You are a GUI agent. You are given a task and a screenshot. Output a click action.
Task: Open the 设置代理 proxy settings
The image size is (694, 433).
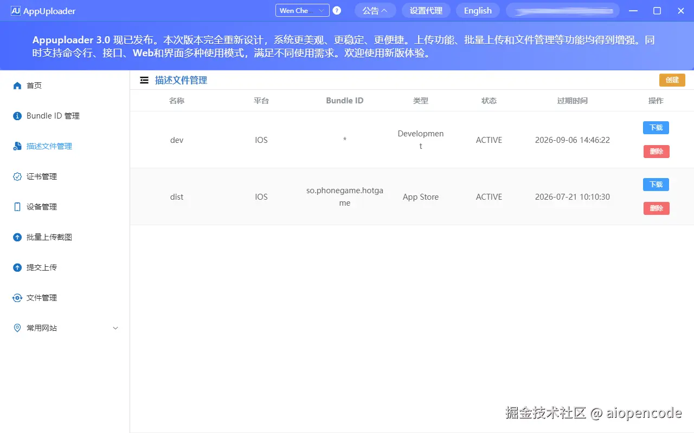pos(426,10)
